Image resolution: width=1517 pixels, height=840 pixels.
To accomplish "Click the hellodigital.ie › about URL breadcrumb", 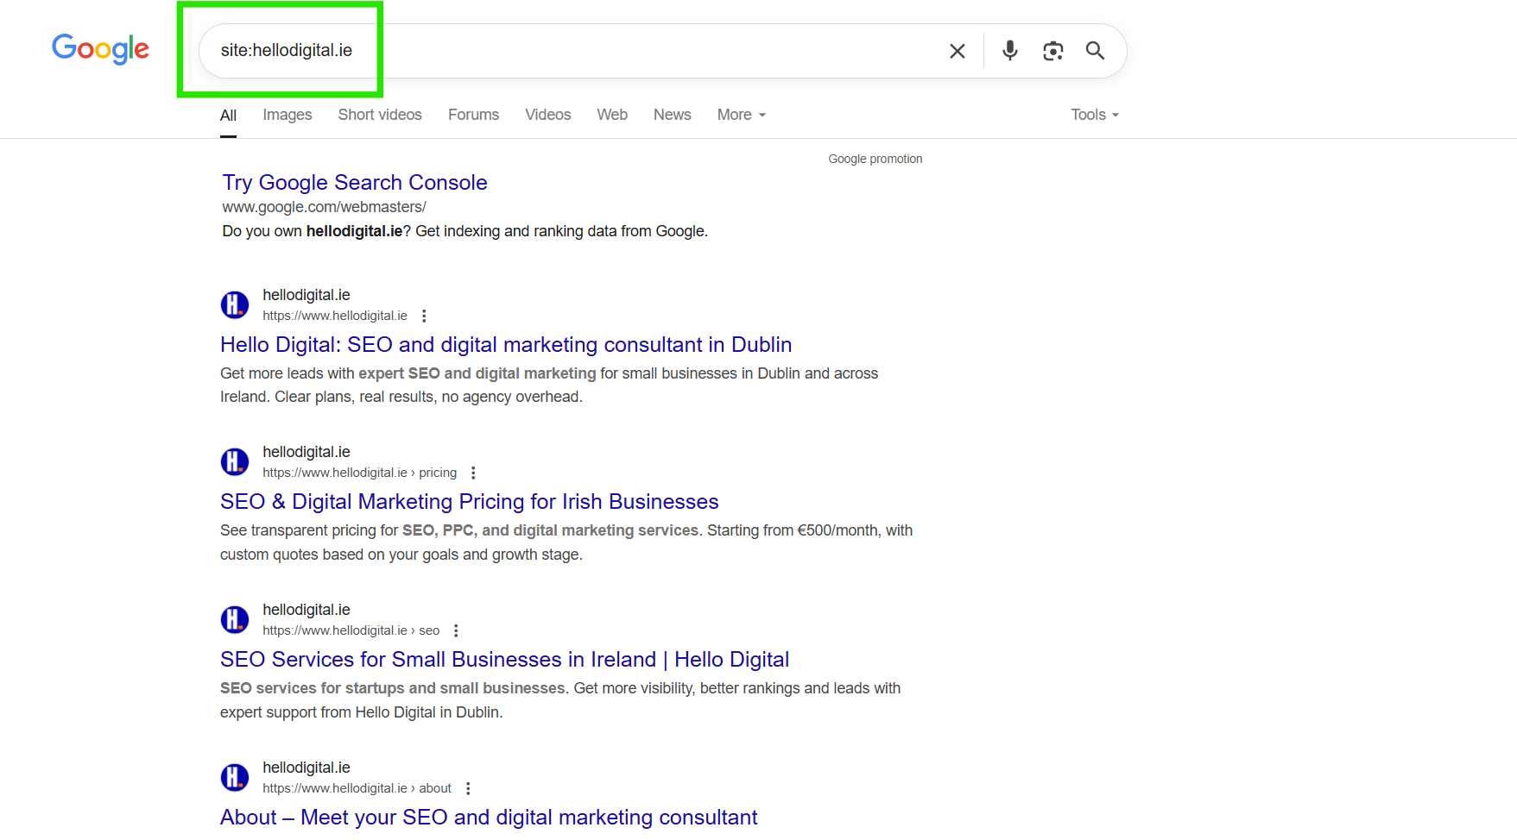I will (x=357, y=788).
